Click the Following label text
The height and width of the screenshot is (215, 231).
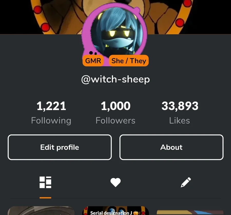tap(51, 121)
